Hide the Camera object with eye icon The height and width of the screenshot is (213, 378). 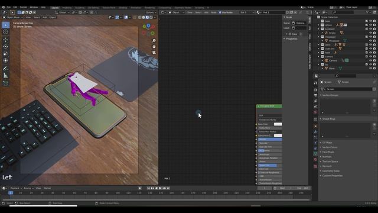(370, 60)
